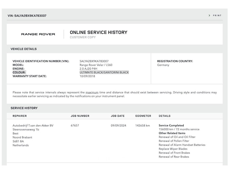Click the JOB NUMBER column header
Screen dimensions: 233x174
click(x=80, y=116)
